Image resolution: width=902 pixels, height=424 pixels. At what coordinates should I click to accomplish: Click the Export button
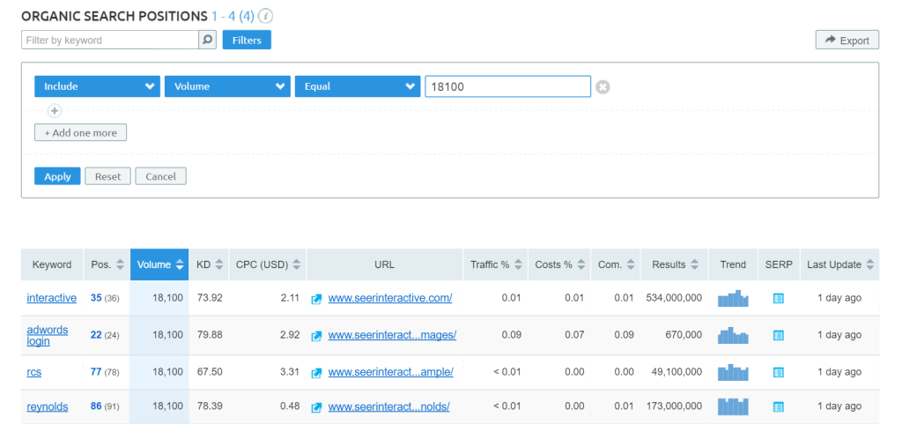pos(847,41)
